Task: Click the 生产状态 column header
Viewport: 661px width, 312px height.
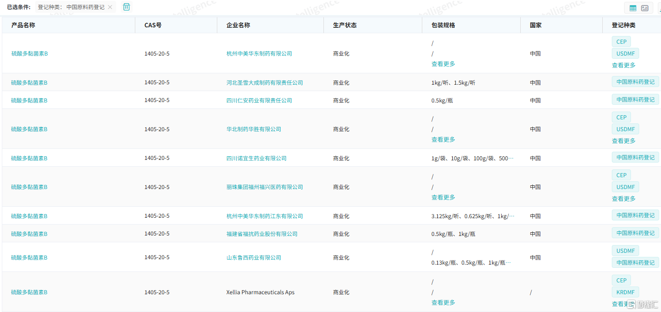Action: click(345, 25)
